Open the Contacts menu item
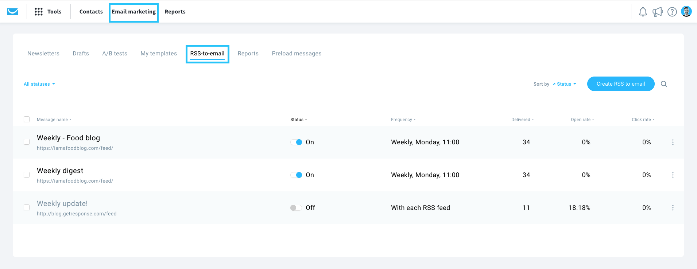This screenshot has height=269, width=697. pyautogui.click(x=91, y=12)
